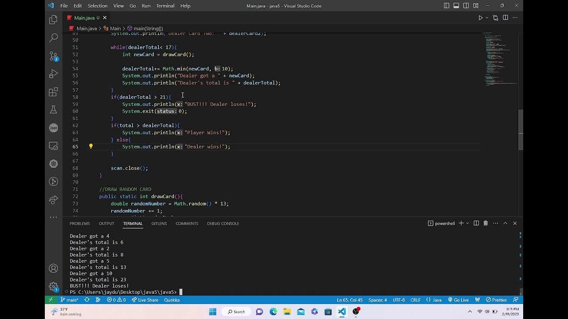Split the terminal pane
Image resolution: width=568 pixels, height=319 pixels.
point(476,223)
